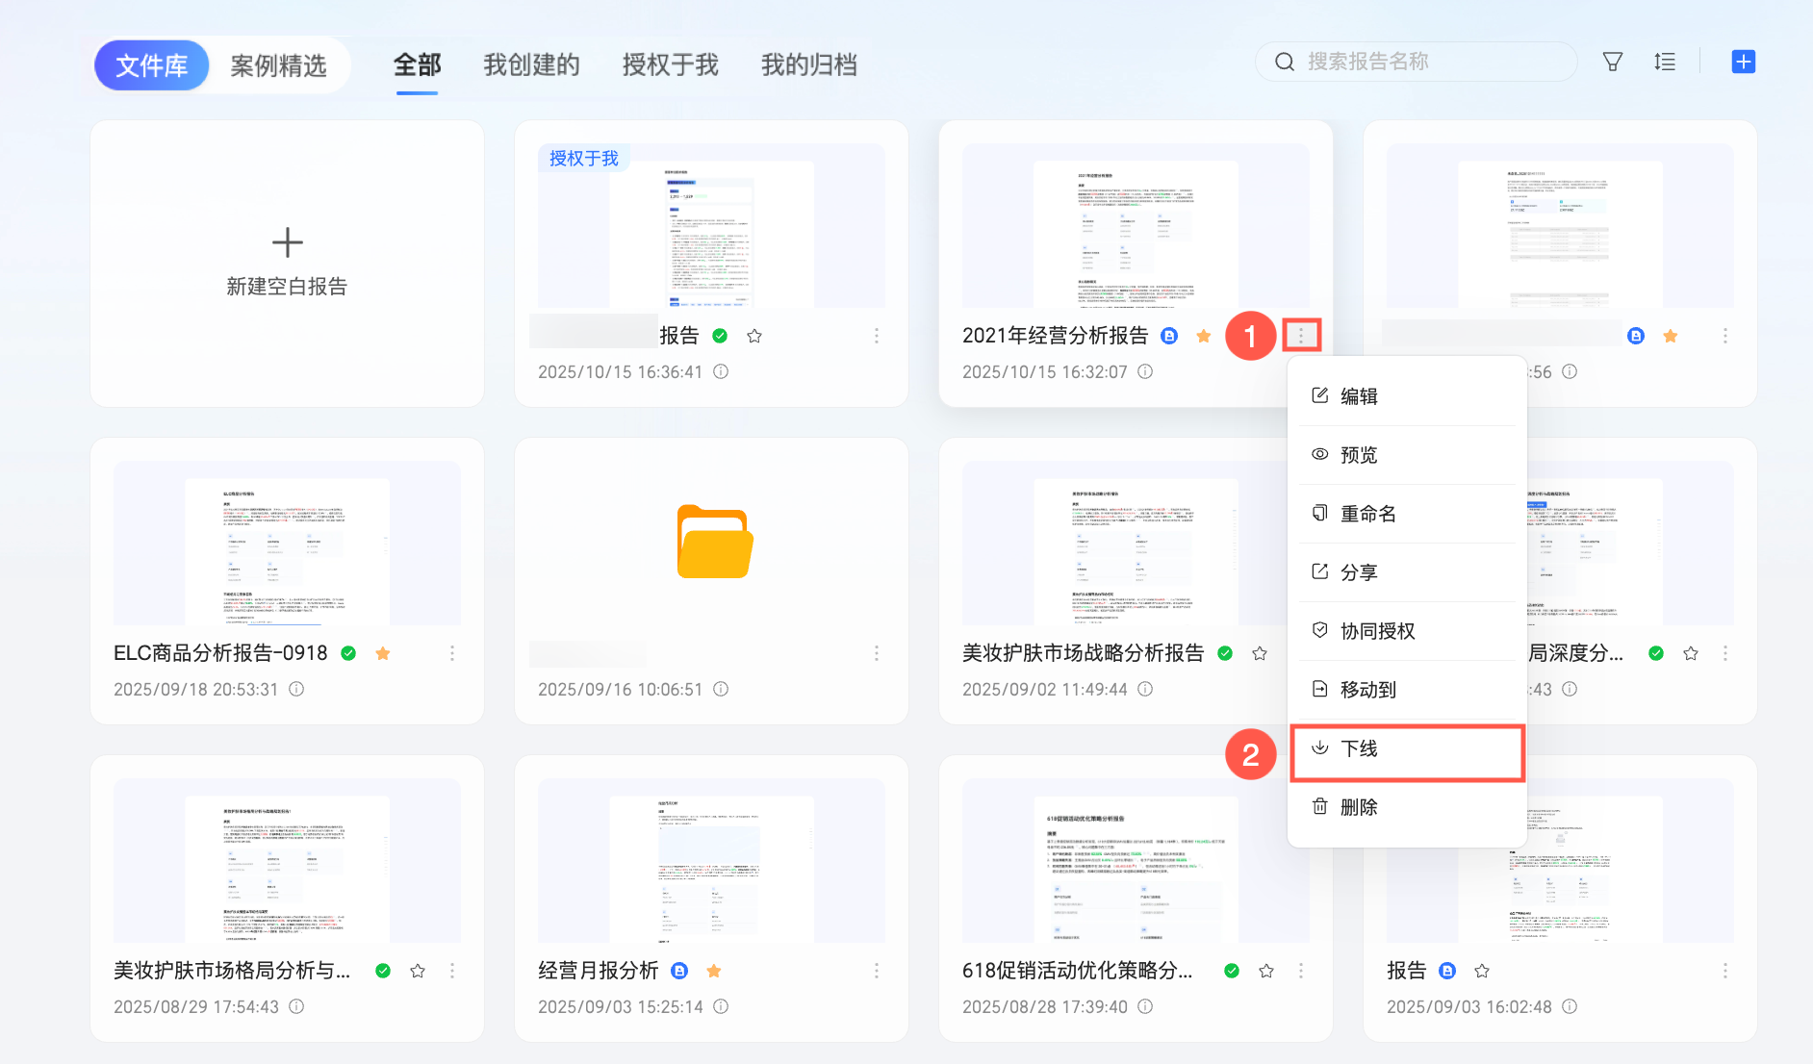1813x1064 pixels.
Task: Take the report offline with 下线
Action: [1407, 749]
